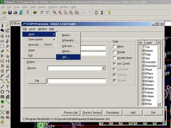Viewport: 171px width, 128px height.
Task: Click the Del button
Action: 153,113
